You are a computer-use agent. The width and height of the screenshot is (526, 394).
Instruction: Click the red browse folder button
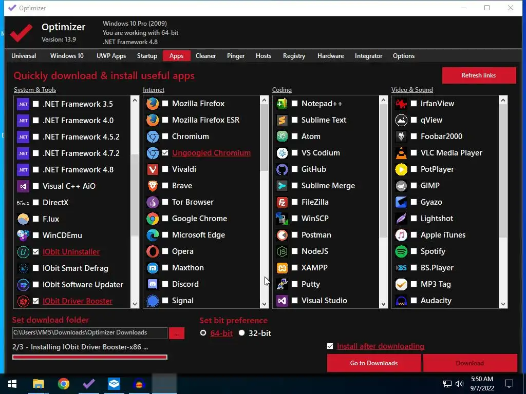(177, 333)
